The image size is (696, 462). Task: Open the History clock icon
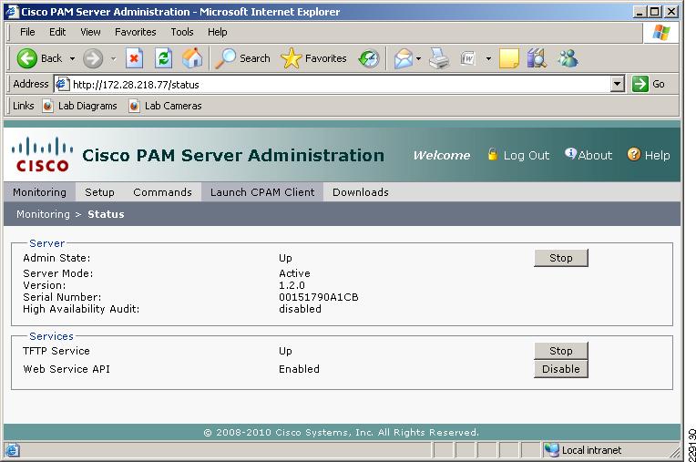click(369, 58)
